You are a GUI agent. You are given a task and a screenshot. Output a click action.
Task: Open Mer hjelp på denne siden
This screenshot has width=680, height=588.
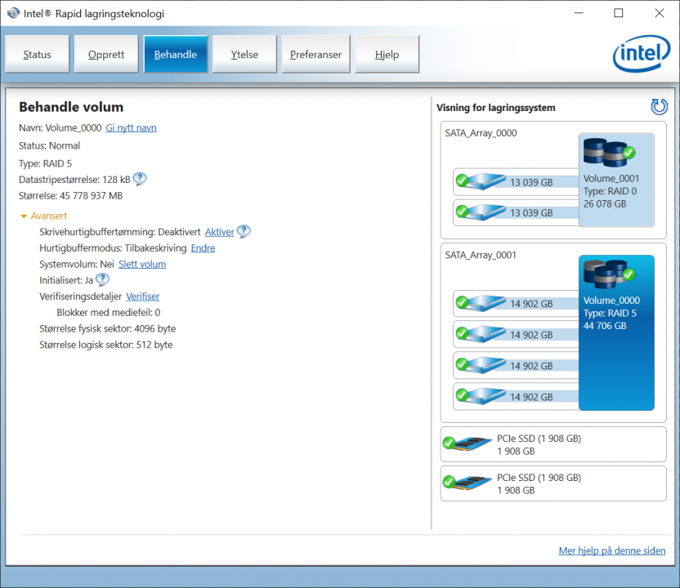click(x=611, y=551)
